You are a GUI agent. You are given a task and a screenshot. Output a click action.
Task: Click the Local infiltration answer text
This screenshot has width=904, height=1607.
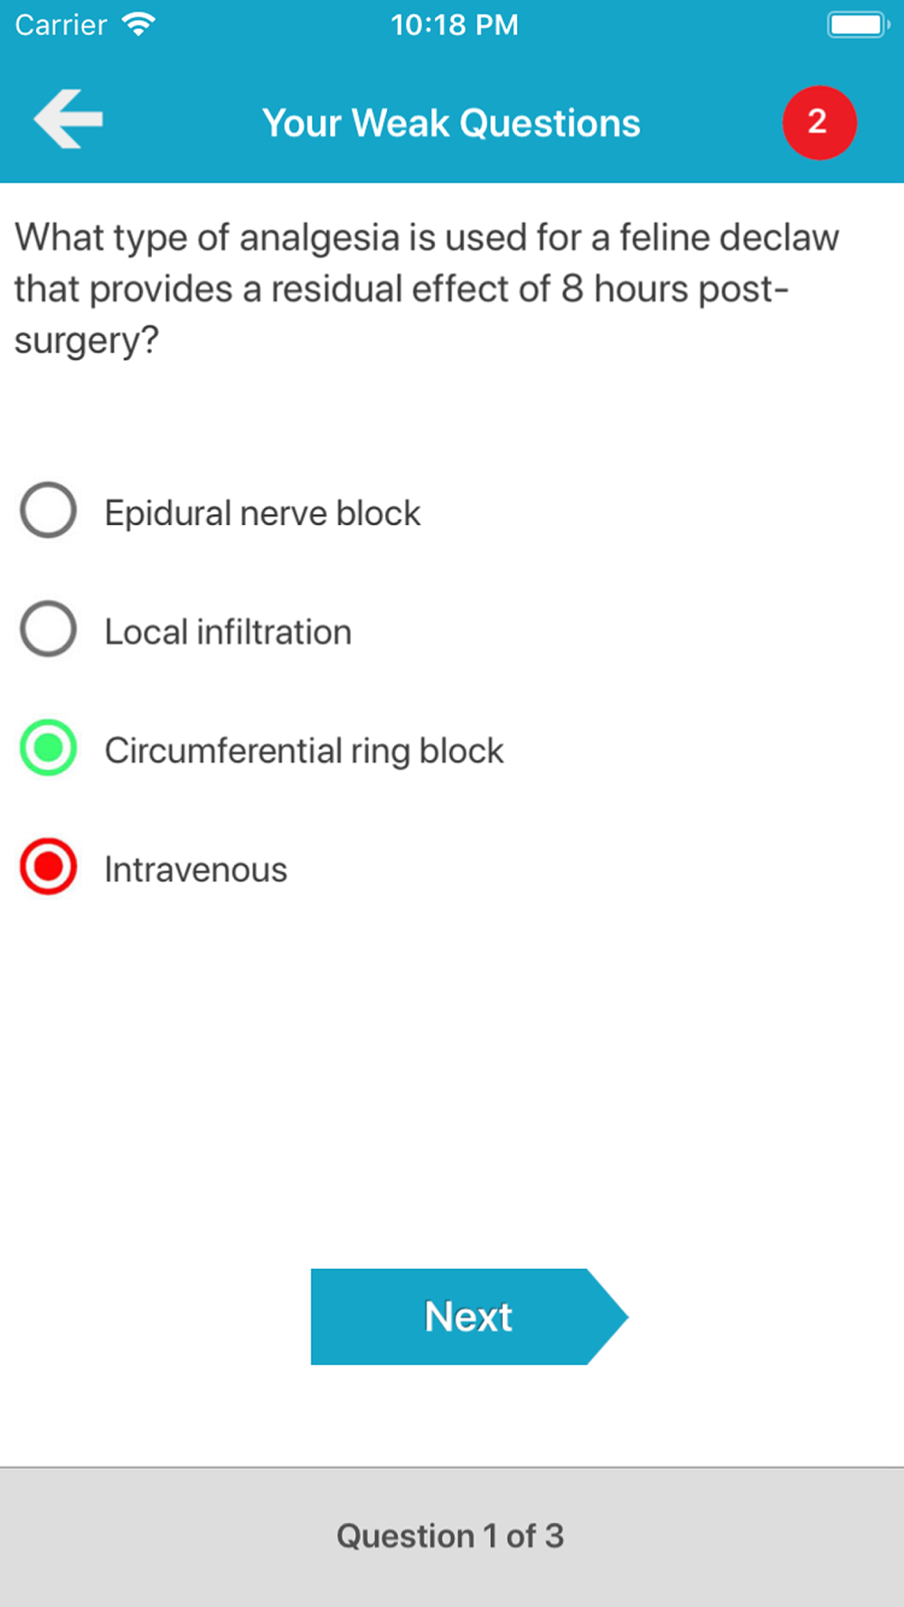[x=228, y=632]
